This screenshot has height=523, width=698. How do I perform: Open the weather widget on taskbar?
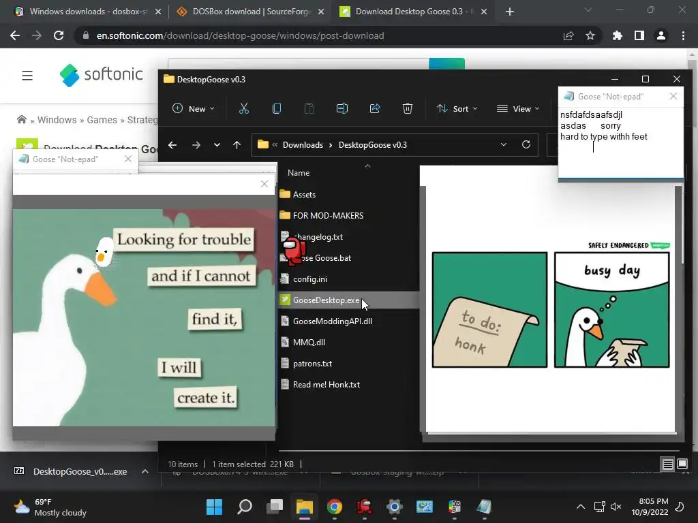point(50,507)
